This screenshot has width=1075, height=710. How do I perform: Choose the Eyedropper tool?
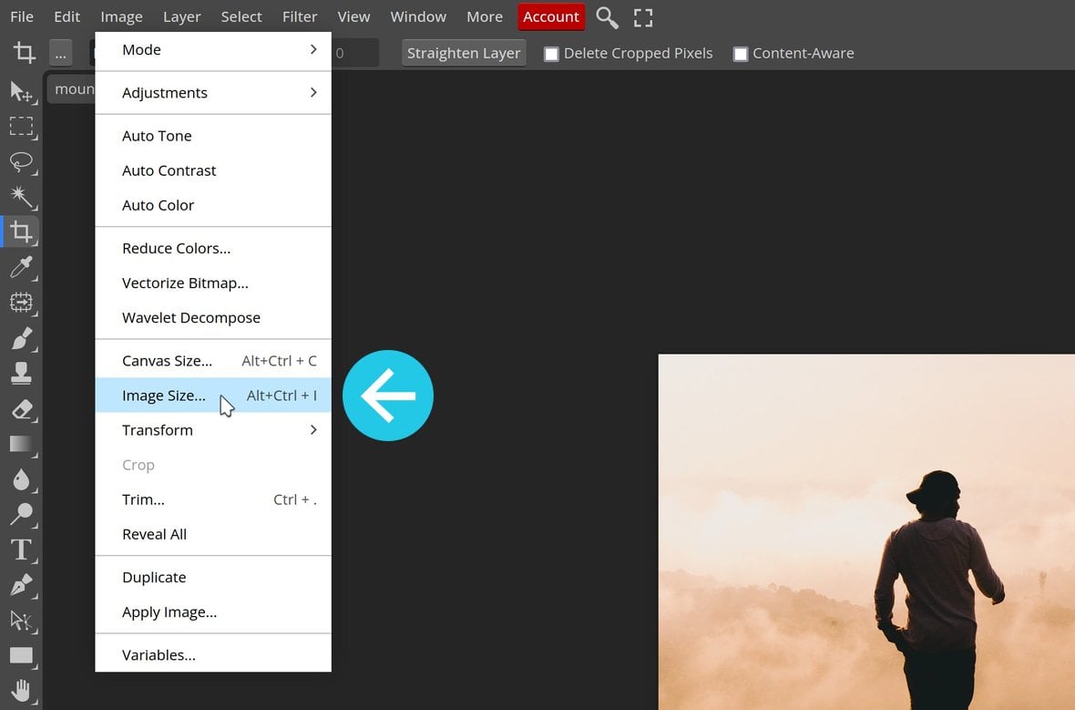pyautogui.click(x=21, y=267)
